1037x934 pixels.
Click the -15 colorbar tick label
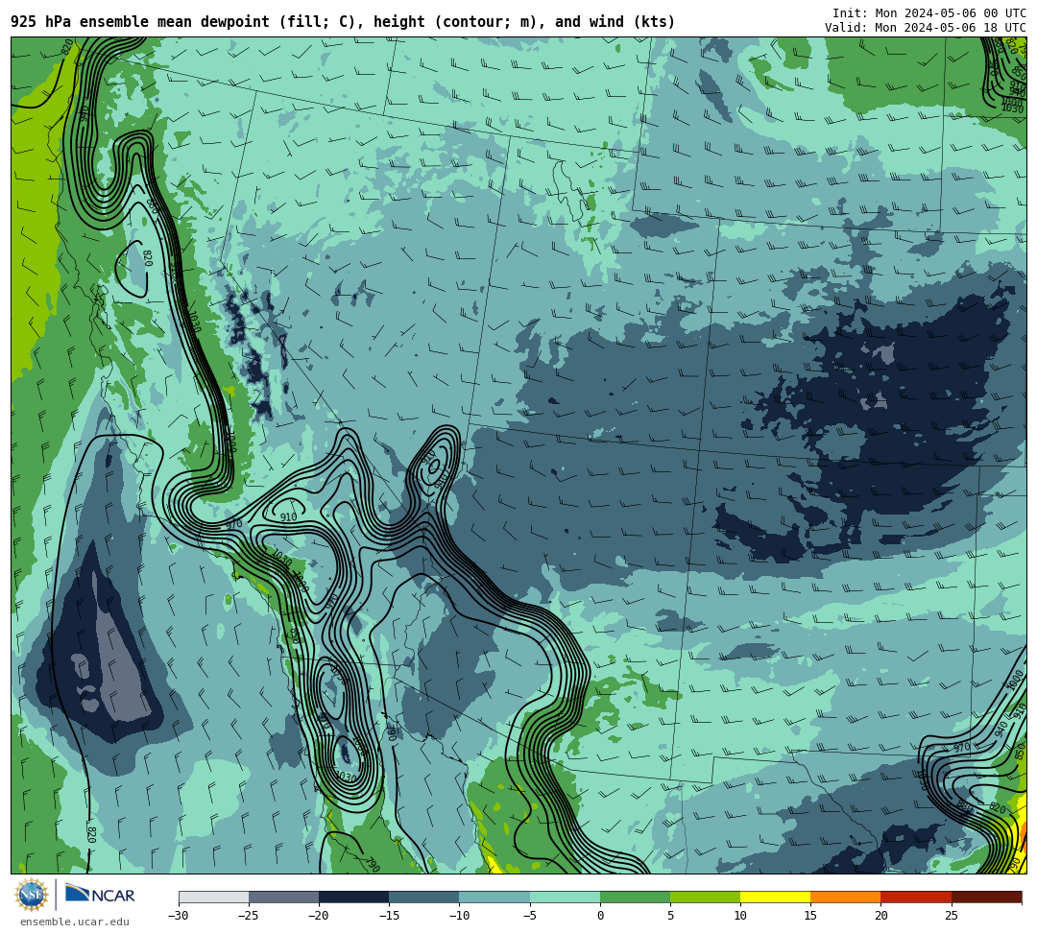tap(388, 916)
